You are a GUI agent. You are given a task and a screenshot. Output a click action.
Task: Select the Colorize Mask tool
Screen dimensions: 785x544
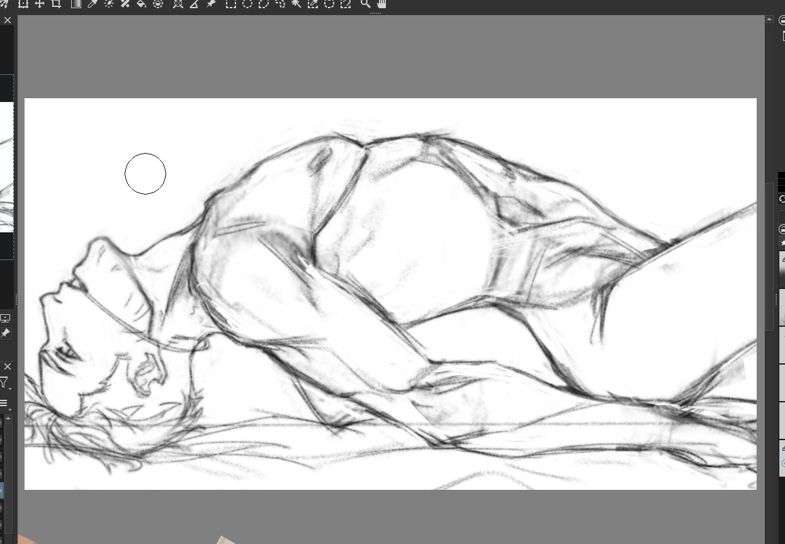coord(109,4)
